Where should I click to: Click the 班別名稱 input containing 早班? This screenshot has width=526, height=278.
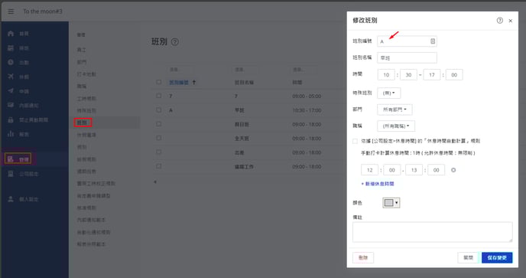pos(407,57)
